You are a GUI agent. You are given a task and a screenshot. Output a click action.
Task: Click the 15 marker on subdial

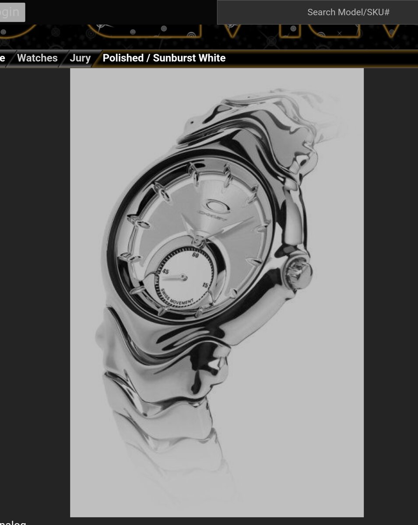[205, 285]
